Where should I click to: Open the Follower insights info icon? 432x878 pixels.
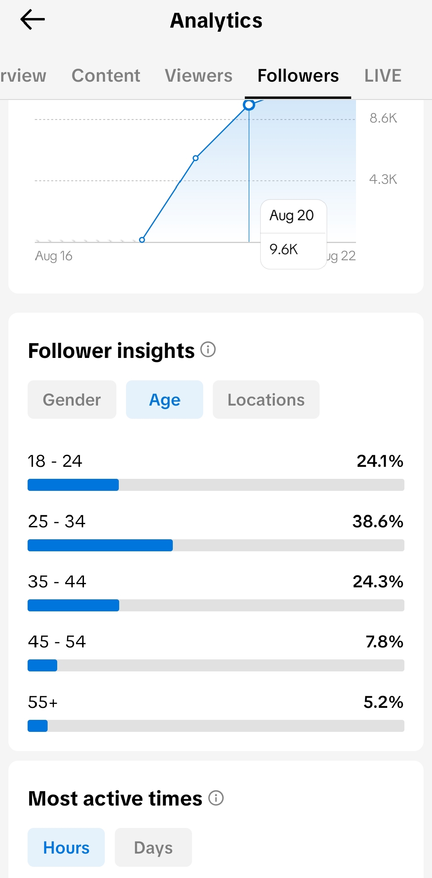coord(208,350)
